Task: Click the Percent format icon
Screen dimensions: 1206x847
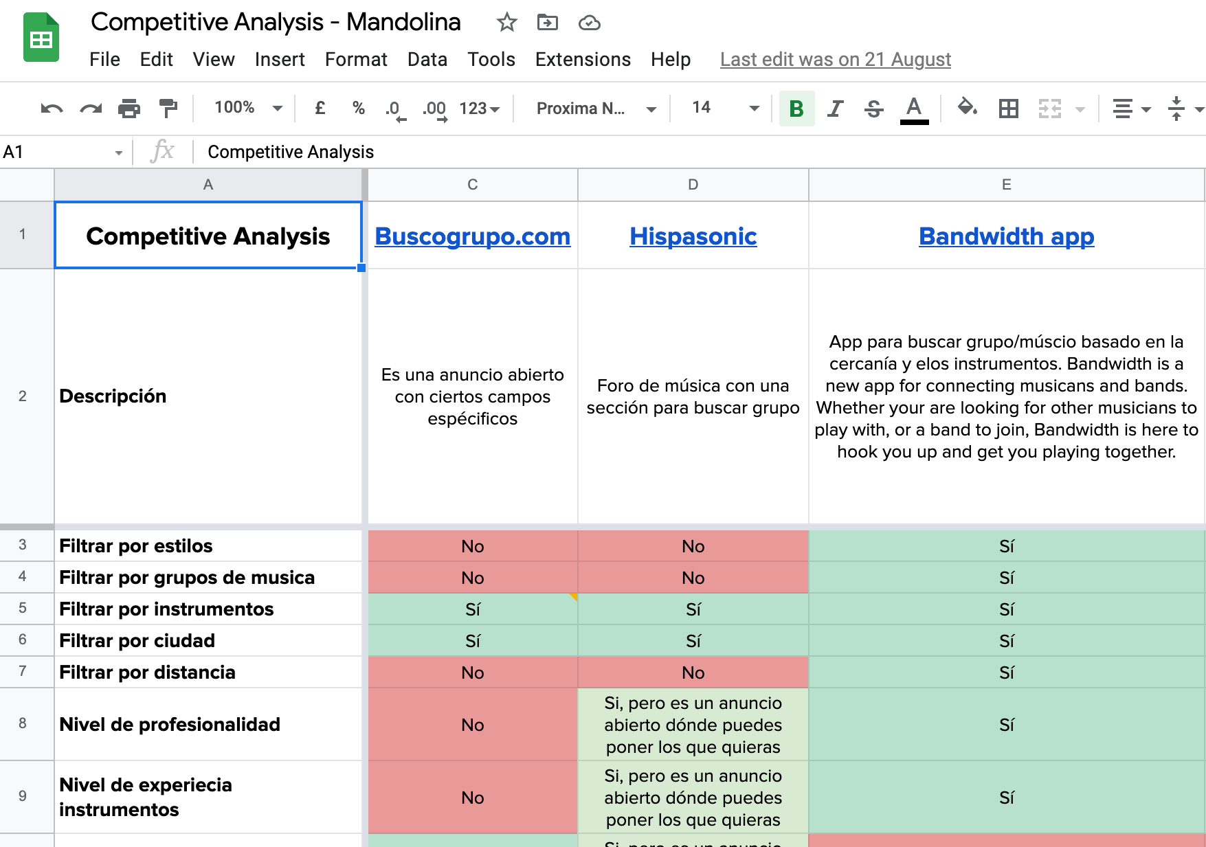Action: click(x=358, y=108)
